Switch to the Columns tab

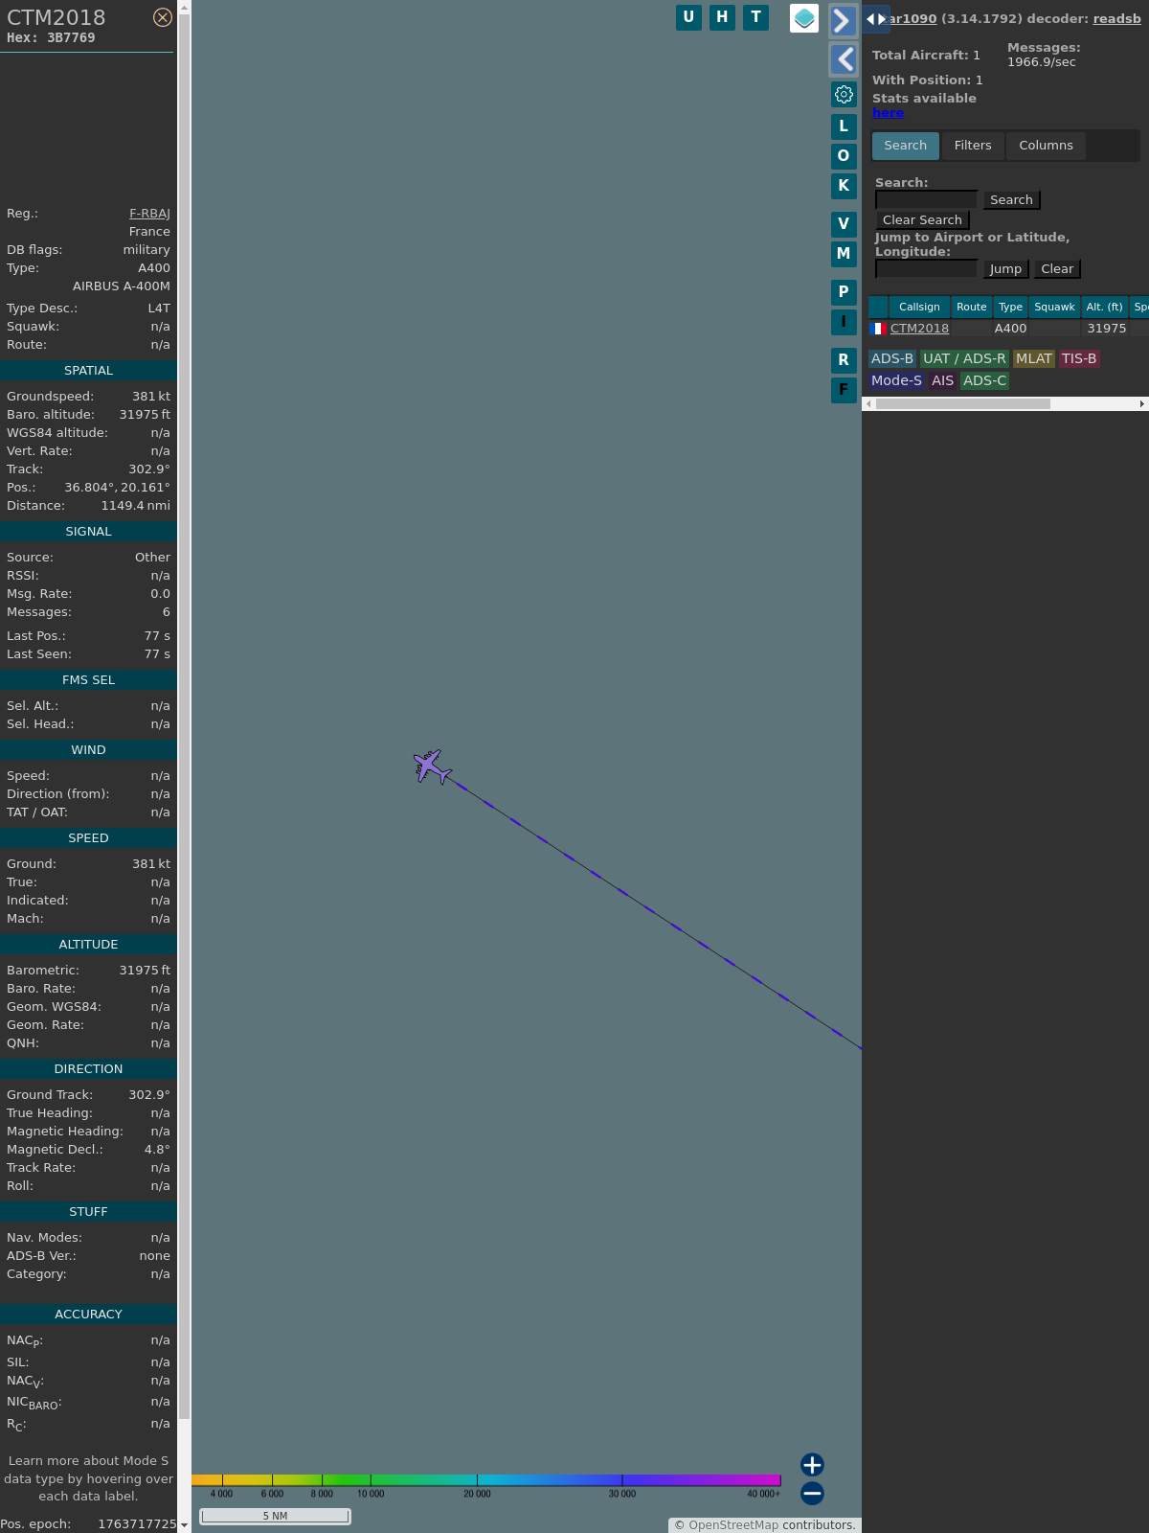[x=1046, y=146]
